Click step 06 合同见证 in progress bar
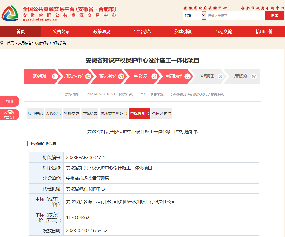The width and height of the screenshot is (285, 237). click(x=207, y=76)
